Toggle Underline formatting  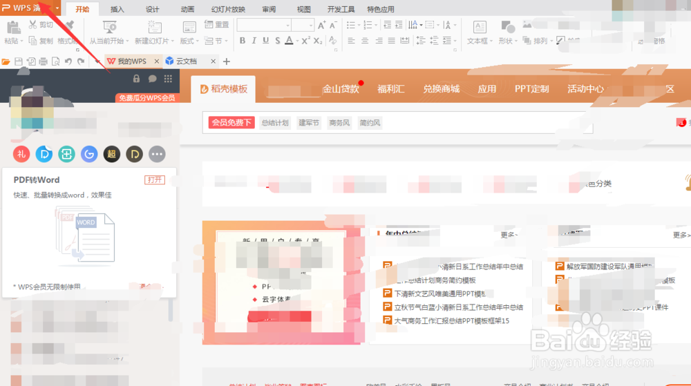click(266, 41)
